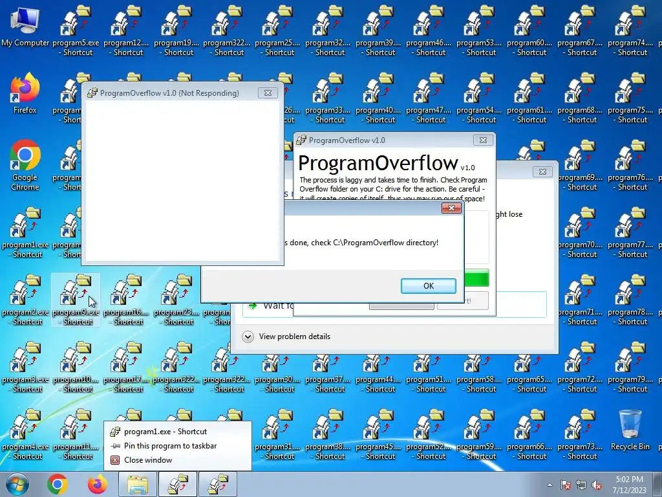Image resolution: width=662 pixels, height=497 pixels.
Task: Select the program61 shortcut icon
Action: pyautogui.click(x=529, y=98)
